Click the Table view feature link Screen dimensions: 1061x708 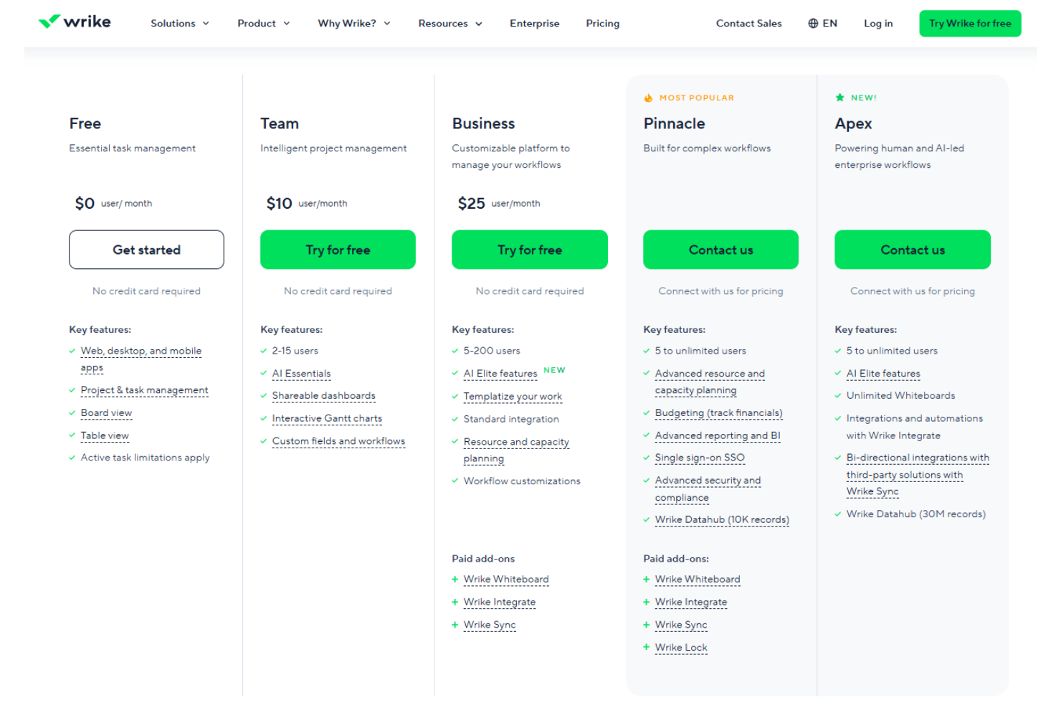tap(105, 435)
